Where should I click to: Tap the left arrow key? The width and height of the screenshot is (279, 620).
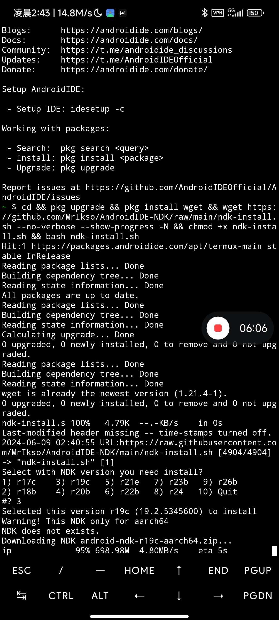[x=139, y=596]
